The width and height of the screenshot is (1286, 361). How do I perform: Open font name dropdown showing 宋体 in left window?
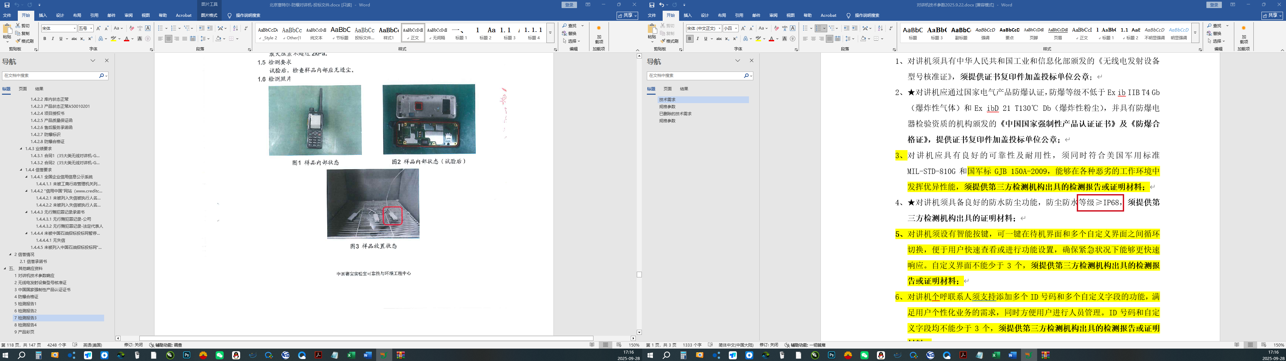pyautogui.click(x=75, y=29)
